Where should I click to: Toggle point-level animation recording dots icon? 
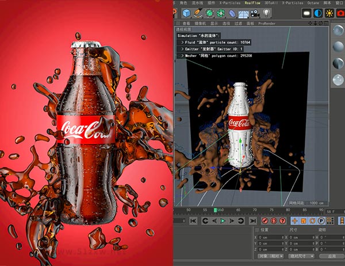[330, 221]
